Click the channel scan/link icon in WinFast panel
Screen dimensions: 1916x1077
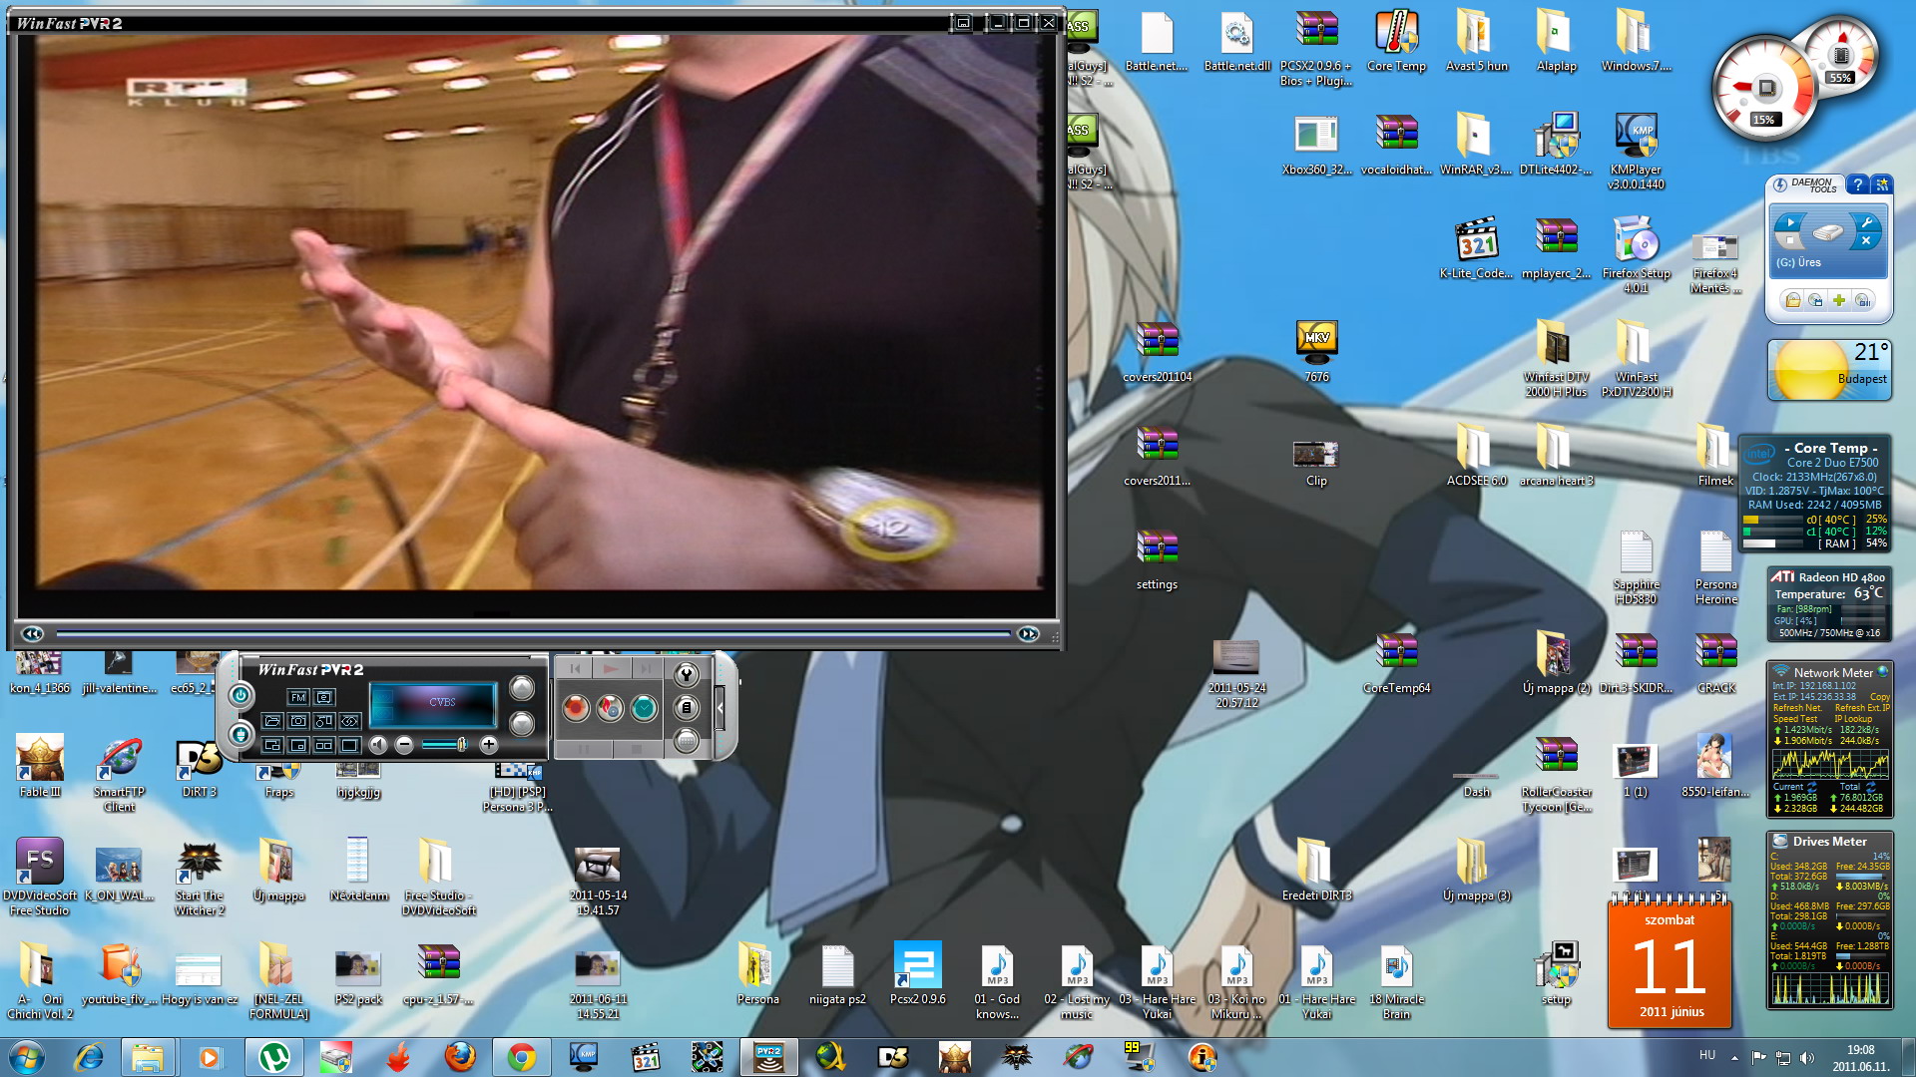tap(350, 721)
